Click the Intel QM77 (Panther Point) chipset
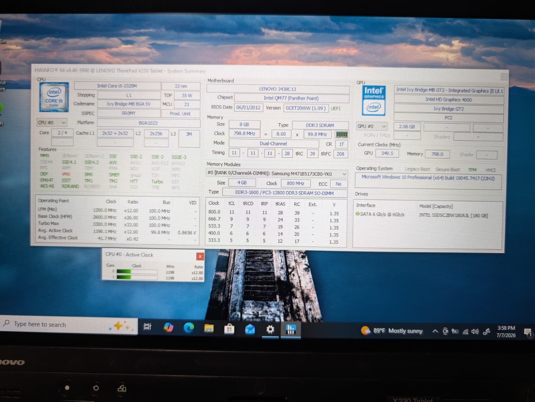Image resolution: width=535 pixels, height=402 pixels. point(291,98)
